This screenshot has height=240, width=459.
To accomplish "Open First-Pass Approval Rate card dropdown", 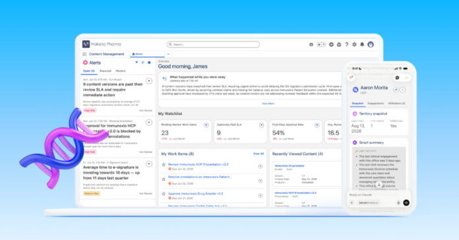I will point(317,125).
